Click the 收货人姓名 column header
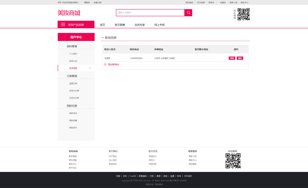The image size is (308, 188). (x=110, y=50)
